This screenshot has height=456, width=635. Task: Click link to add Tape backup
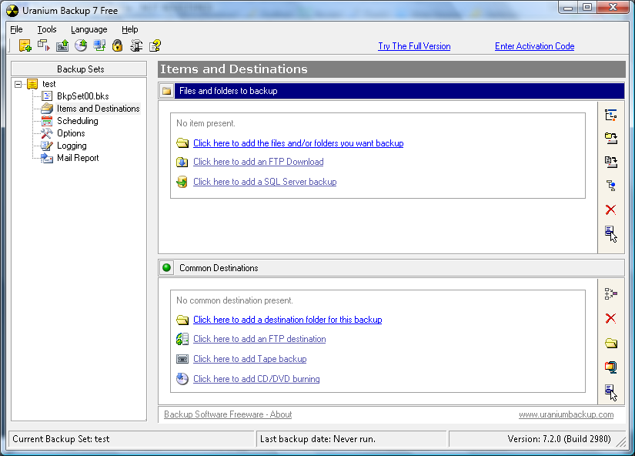coord(250,359)
